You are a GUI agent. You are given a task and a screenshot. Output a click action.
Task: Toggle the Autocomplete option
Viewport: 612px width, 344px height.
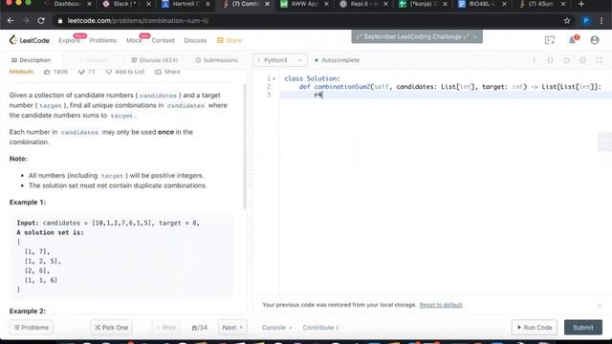coord(338,60)
